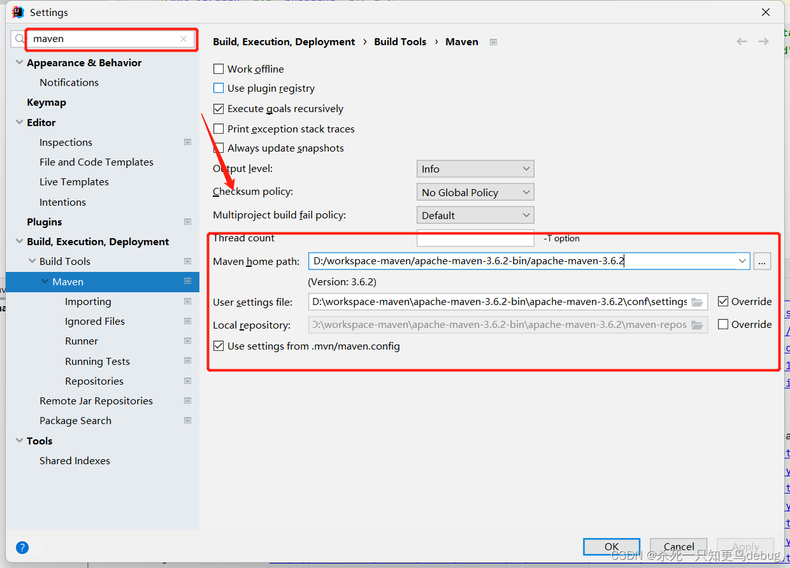The height and width of the screenshot is (568, 790).
Task: Check Override for Local repository
Action: (723, 324)
